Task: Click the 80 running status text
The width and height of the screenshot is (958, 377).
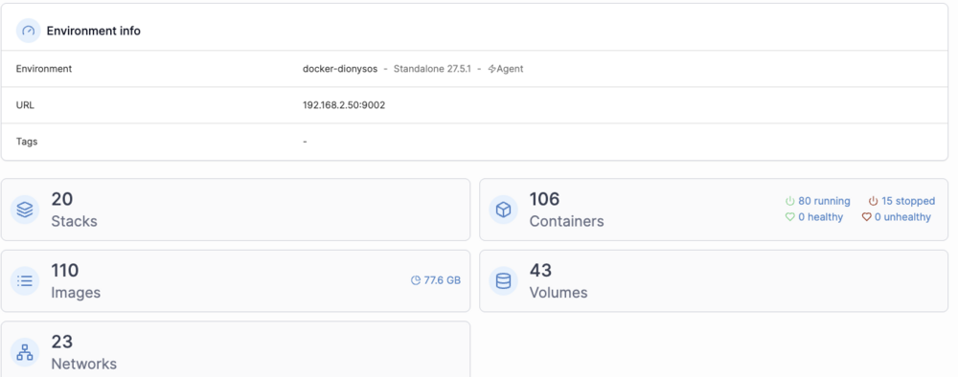Action: click(824, 201)
